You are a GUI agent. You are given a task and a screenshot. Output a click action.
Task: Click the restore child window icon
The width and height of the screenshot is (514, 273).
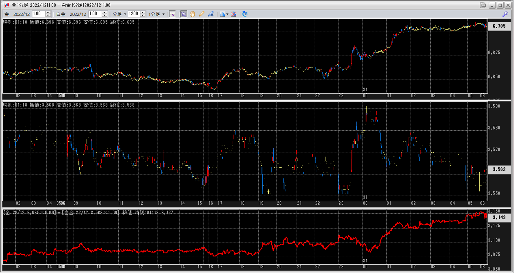pos(483,5)
